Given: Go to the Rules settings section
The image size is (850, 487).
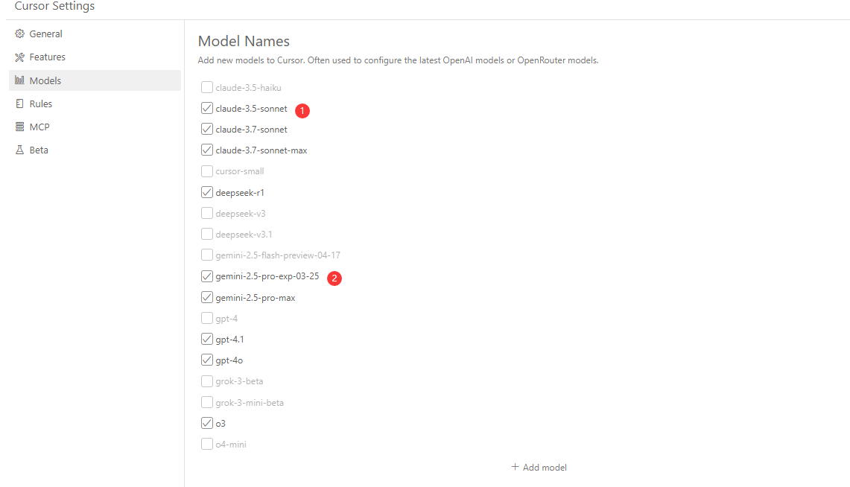Looking at the screenshot, I should pyautogui.click(x=95, y=104).
